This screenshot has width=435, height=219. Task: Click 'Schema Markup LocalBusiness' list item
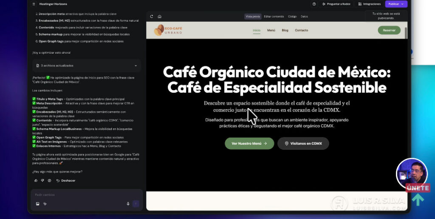(82, 131)
